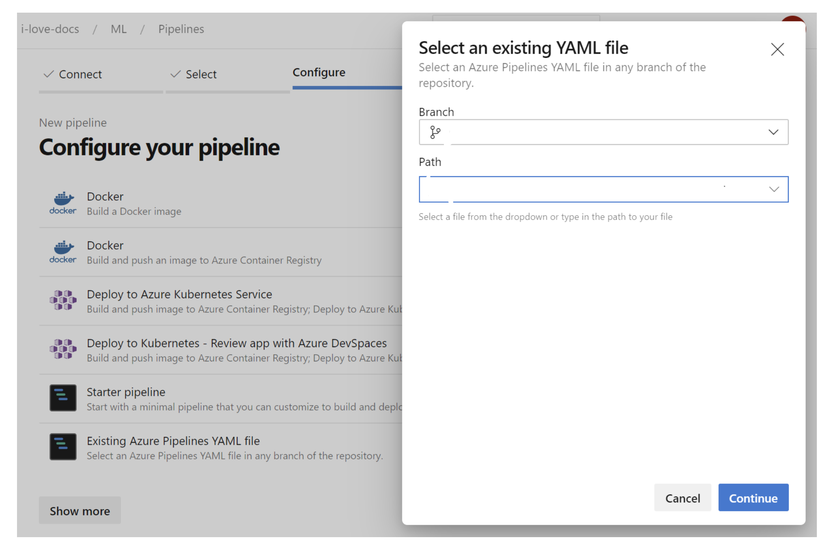837x549 pixels.
Task: Click the checkmark icon beside Select
Action: tap(175, 74)
